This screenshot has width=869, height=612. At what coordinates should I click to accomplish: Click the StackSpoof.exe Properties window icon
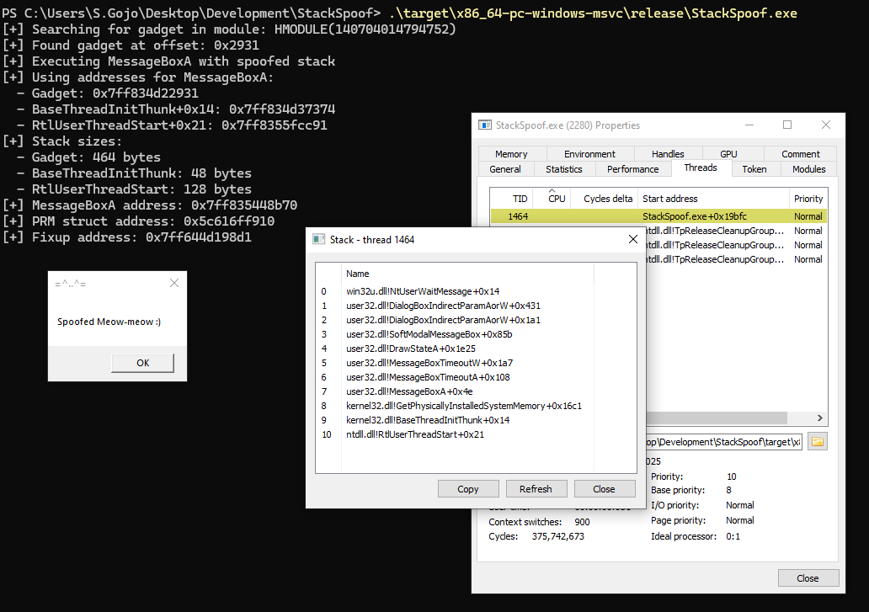pyautogui.click(x=484, y=125)
